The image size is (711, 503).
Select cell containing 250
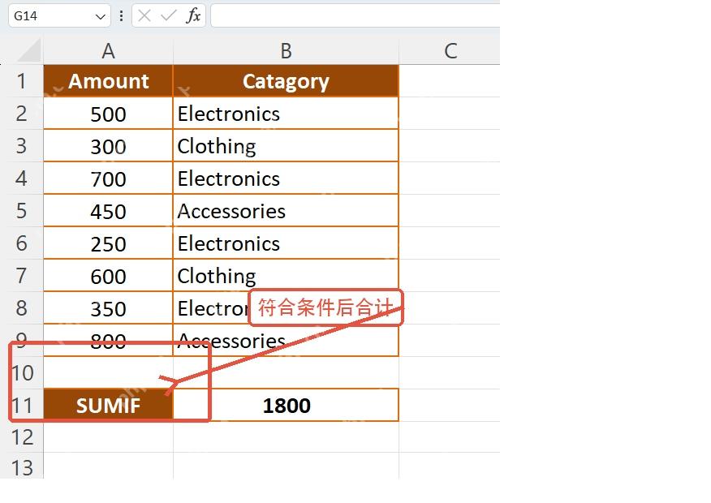pyautogui.click(x=108, y=243)
